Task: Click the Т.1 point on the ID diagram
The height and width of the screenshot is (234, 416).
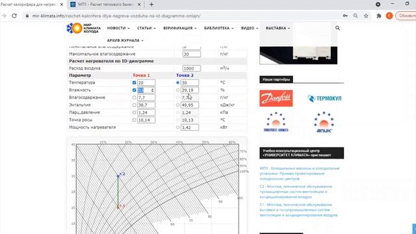Action: click(x=118, y=207)
